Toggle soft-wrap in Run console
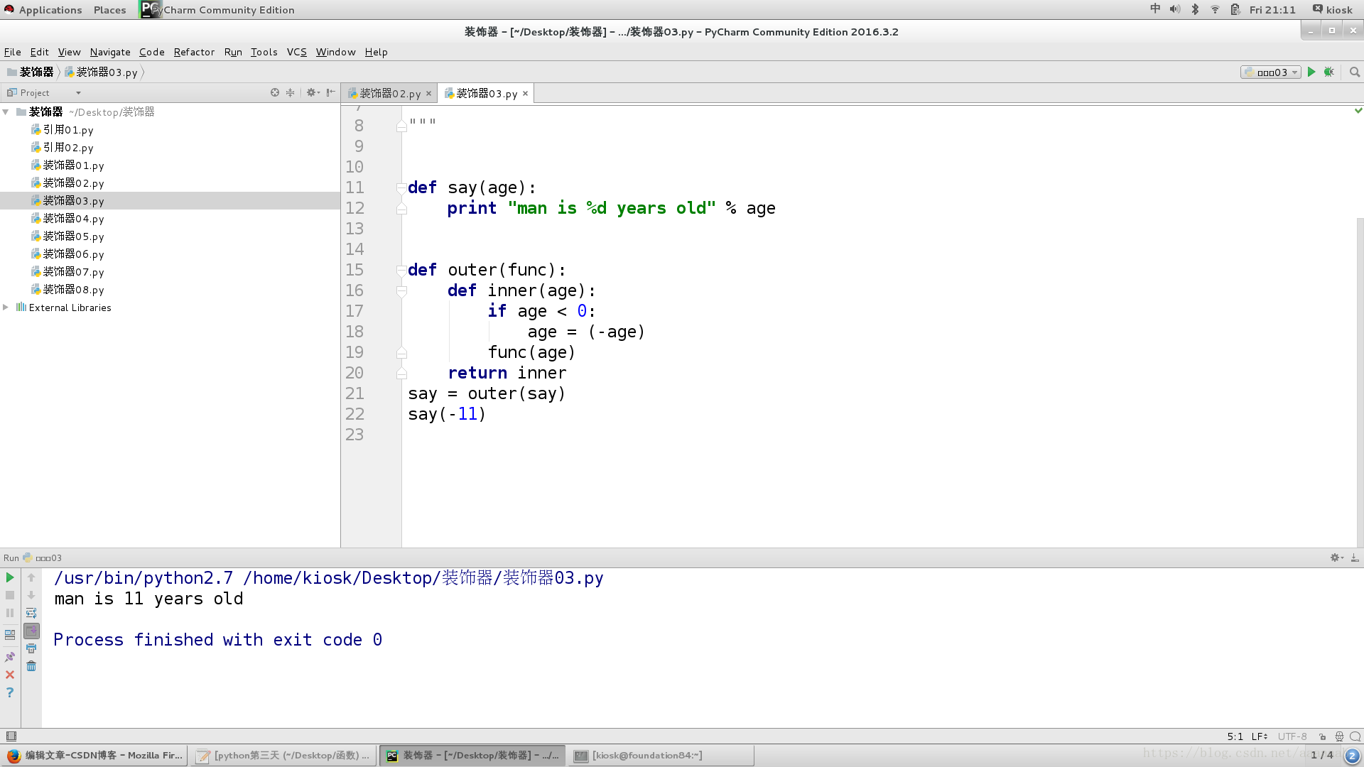The image size is (1364, 767). click(x=31, y=613)
